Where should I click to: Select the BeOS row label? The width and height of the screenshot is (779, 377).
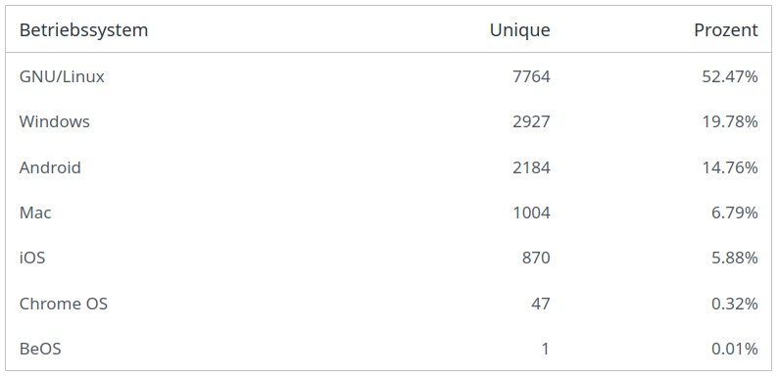click(40, 349)
